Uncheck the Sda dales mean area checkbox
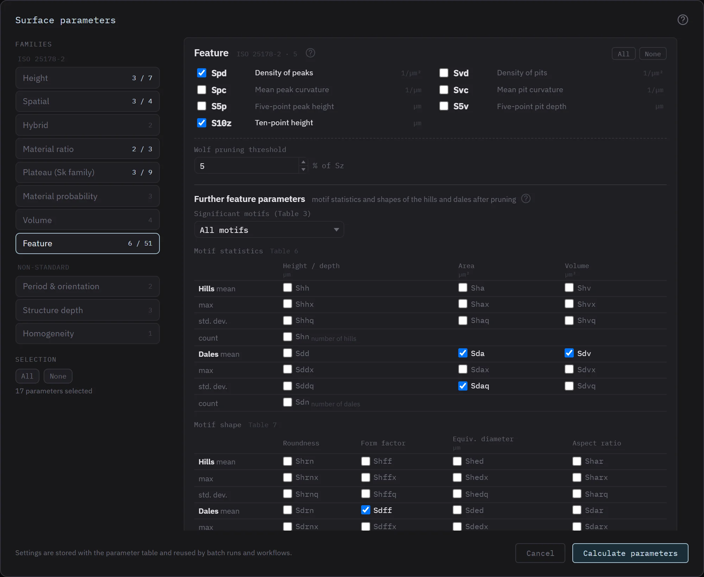Viewport: 704px width, 577px height. tap(463, 353)
